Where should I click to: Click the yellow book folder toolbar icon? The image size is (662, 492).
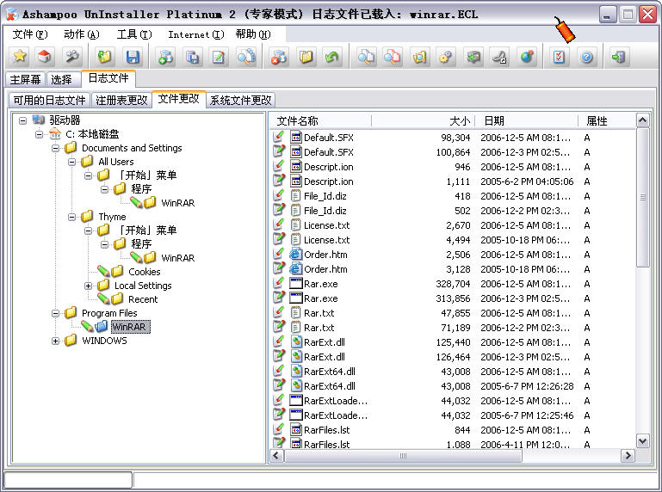(x=306, y=56)
